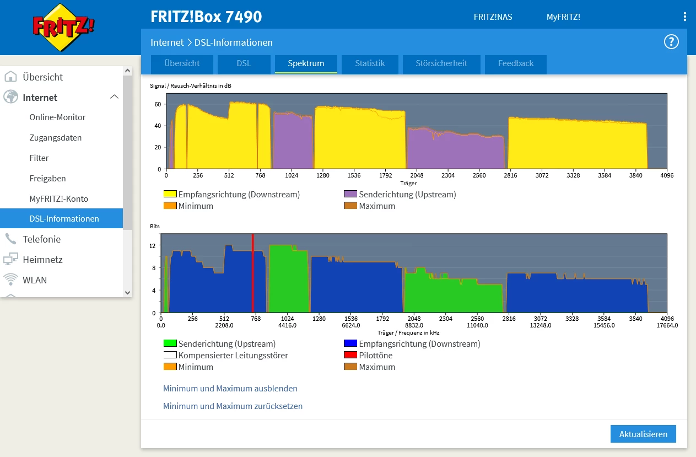Open the help question mark icon

pyautogui.click(x=671, y=42)
